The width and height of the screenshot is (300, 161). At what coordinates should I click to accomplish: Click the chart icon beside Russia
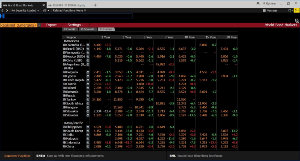point(88,96)
